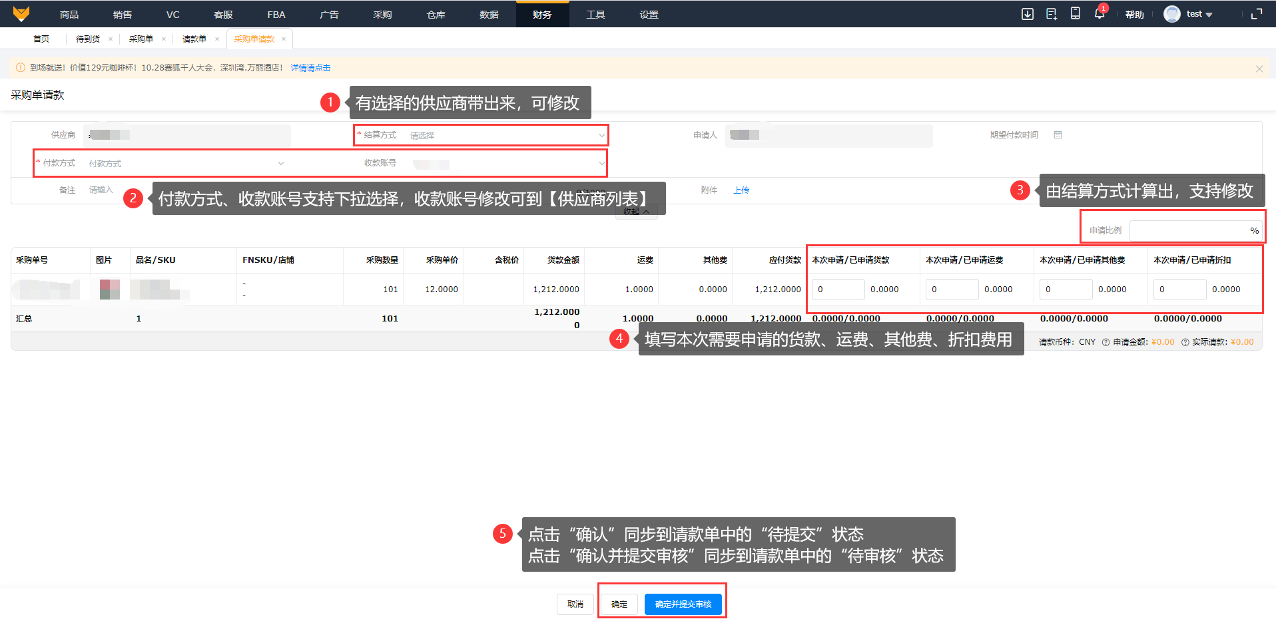
Task: Open the 广告 menu
Action: (x=329, y=15)
